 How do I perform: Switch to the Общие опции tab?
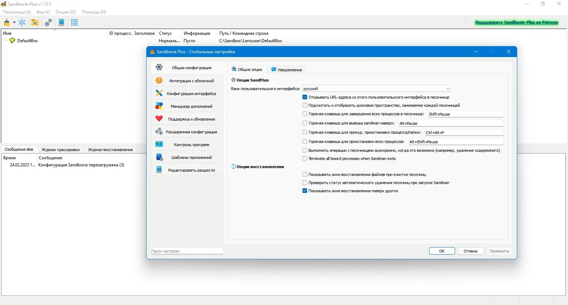click(247, 70)
